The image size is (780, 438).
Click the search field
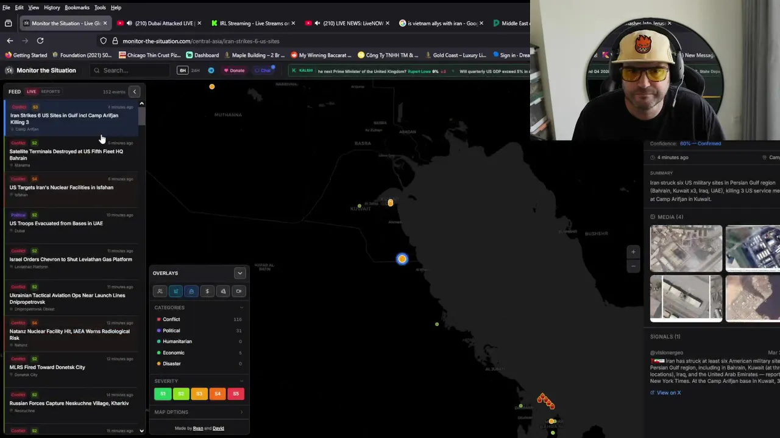[130, 71]
